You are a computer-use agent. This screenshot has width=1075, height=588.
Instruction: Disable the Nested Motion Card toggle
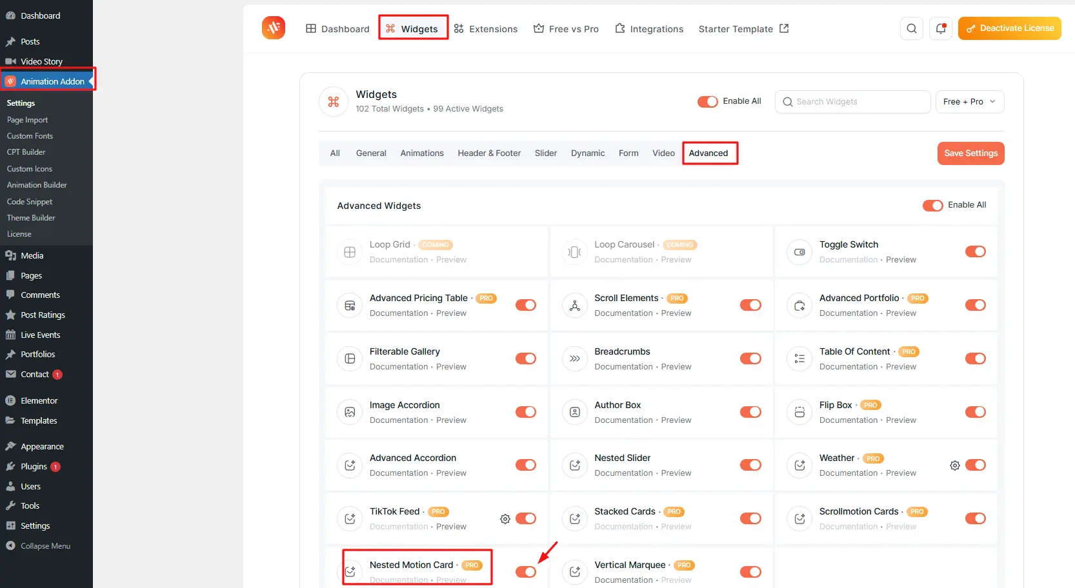click(525, 572)
